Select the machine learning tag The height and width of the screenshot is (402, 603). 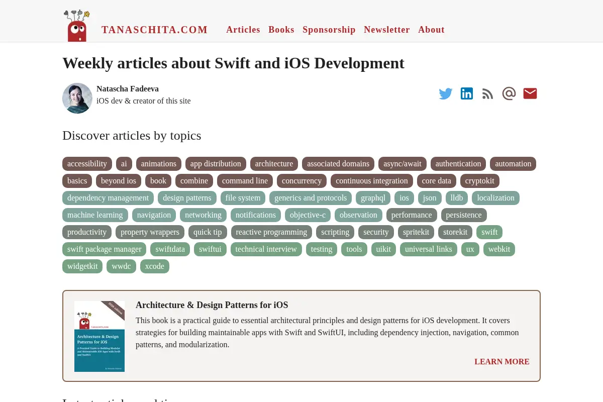[x=95, y=215]
